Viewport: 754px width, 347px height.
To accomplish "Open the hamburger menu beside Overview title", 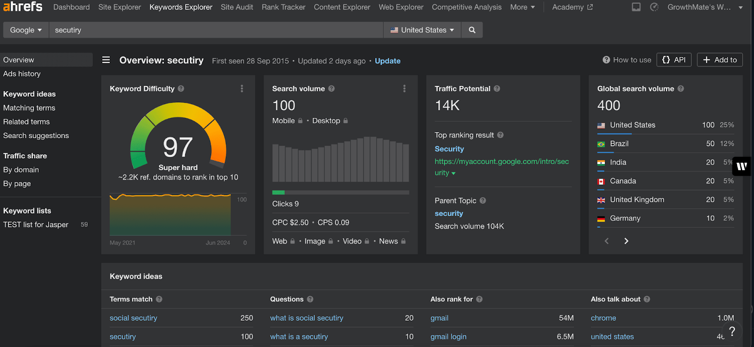I will tap(106, 60).
